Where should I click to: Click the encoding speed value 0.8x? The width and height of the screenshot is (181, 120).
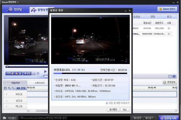point(73,80)
